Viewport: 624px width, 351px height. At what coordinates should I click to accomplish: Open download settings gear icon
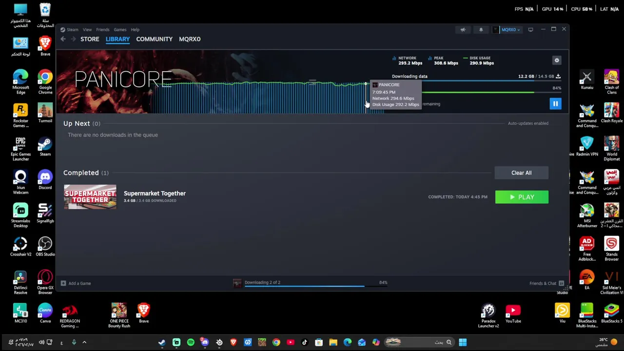click(557, 60)
